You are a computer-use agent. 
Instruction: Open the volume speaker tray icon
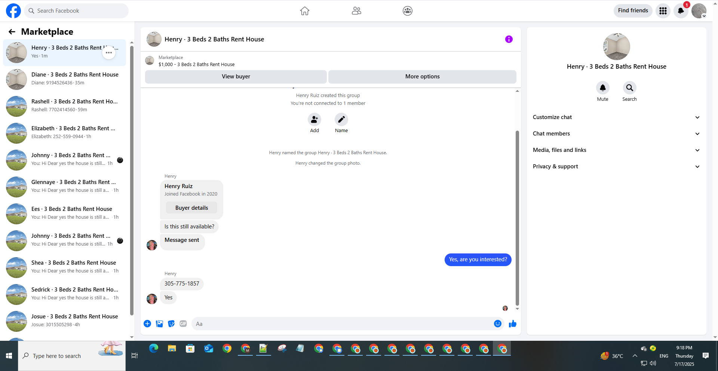653,363
